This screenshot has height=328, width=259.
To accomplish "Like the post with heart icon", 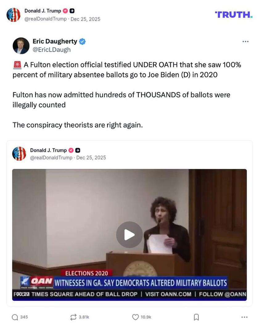I will coord(135,317).
